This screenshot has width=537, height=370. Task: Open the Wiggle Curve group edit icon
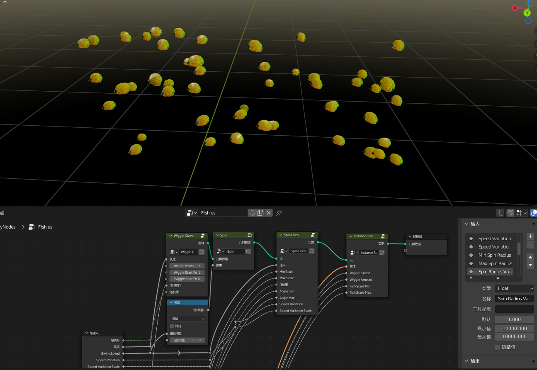pyautogui.click(x=203, y=236)
